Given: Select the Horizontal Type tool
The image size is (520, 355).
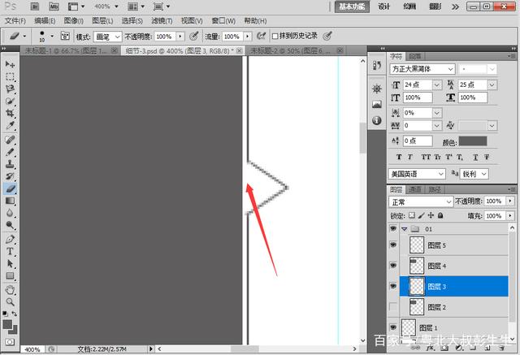Looking at the screenshot, I should [x=10, y=251].
